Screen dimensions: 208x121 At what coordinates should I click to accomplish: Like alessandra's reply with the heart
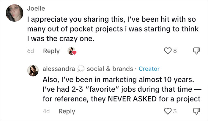[168, 111]
